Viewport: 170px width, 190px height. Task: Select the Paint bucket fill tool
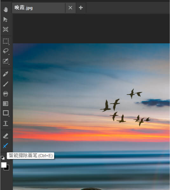(5, 94)
